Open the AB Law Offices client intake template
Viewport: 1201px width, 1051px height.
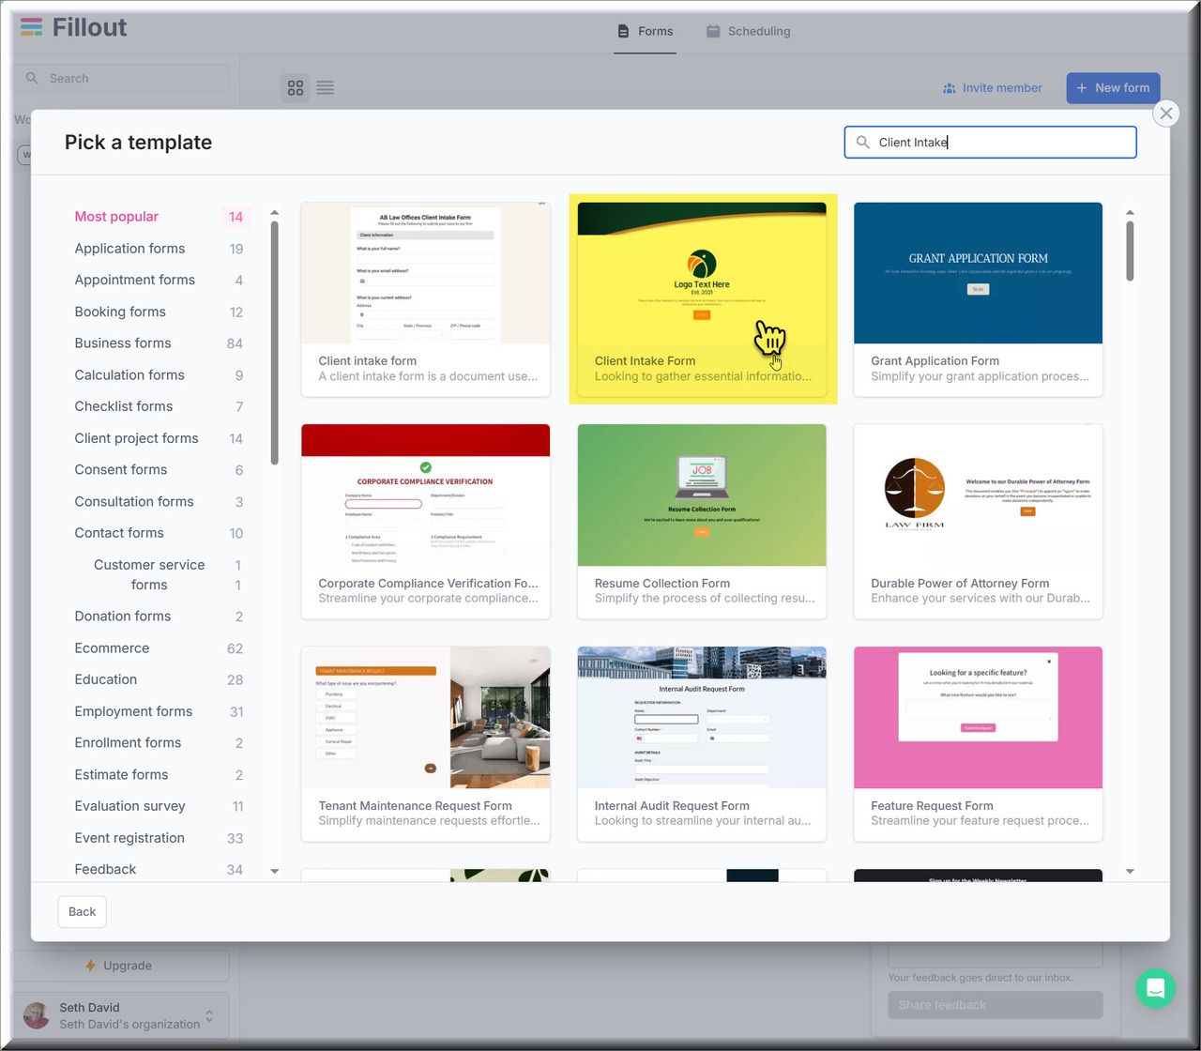[425, 299]
